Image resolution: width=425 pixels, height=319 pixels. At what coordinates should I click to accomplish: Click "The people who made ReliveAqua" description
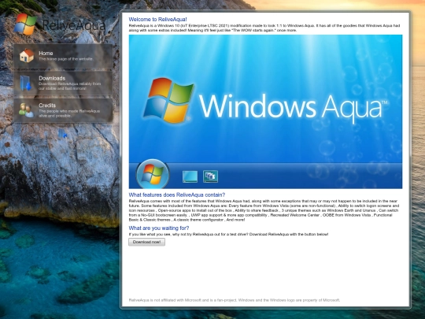pyautogui.click(x=69, y=113)
